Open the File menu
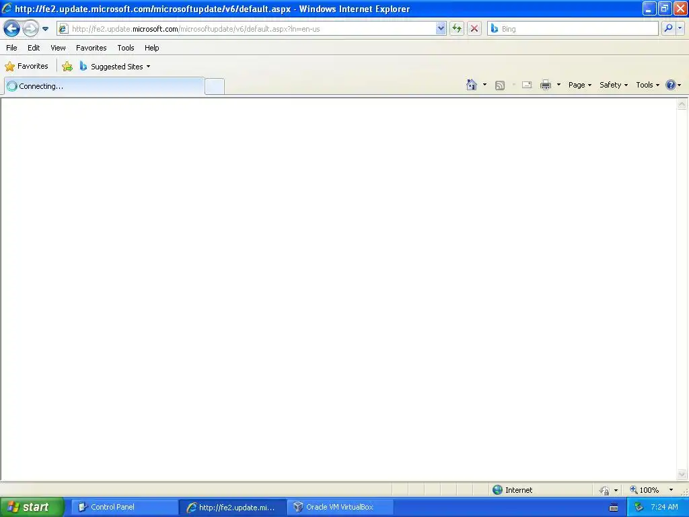The width and height of the screenshot is (689, 517). click(11, 48)
